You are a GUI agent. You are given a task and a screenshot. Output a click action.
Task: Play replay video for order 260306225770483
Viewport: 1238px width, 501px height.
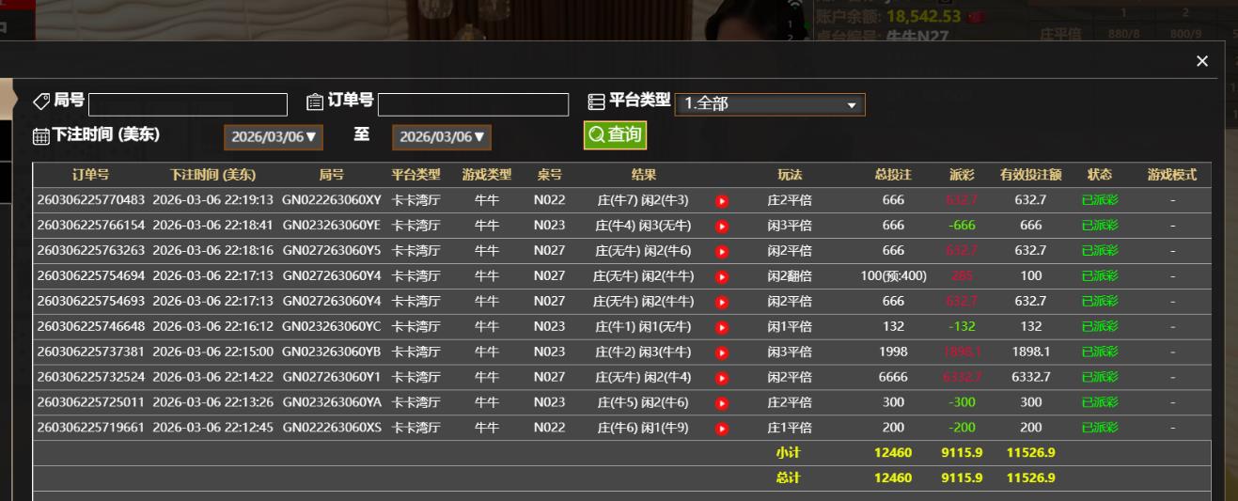tap(722, 200)
